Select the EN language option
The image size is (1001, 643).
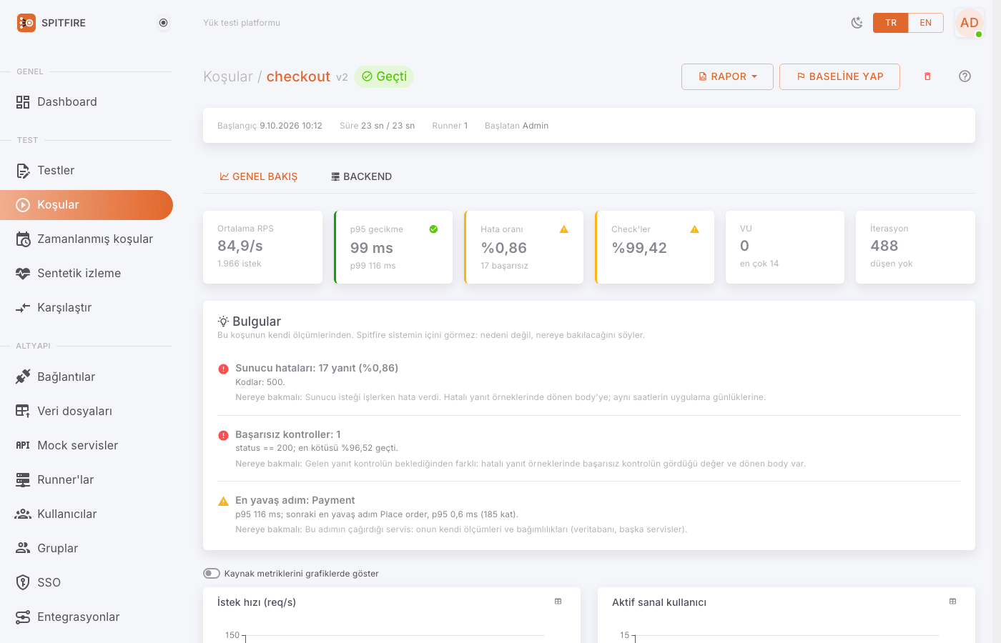(926, 23)
